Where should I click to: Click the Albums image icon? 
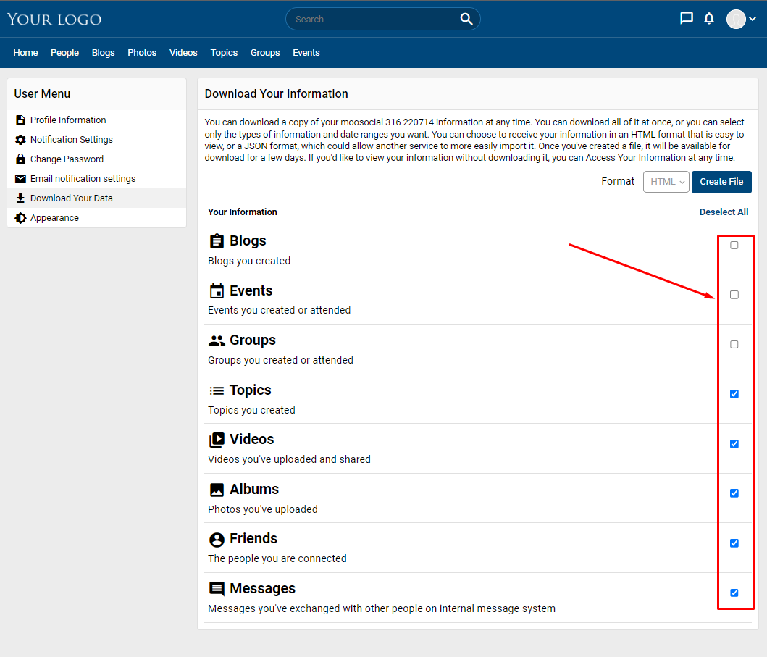click(217, 490)
